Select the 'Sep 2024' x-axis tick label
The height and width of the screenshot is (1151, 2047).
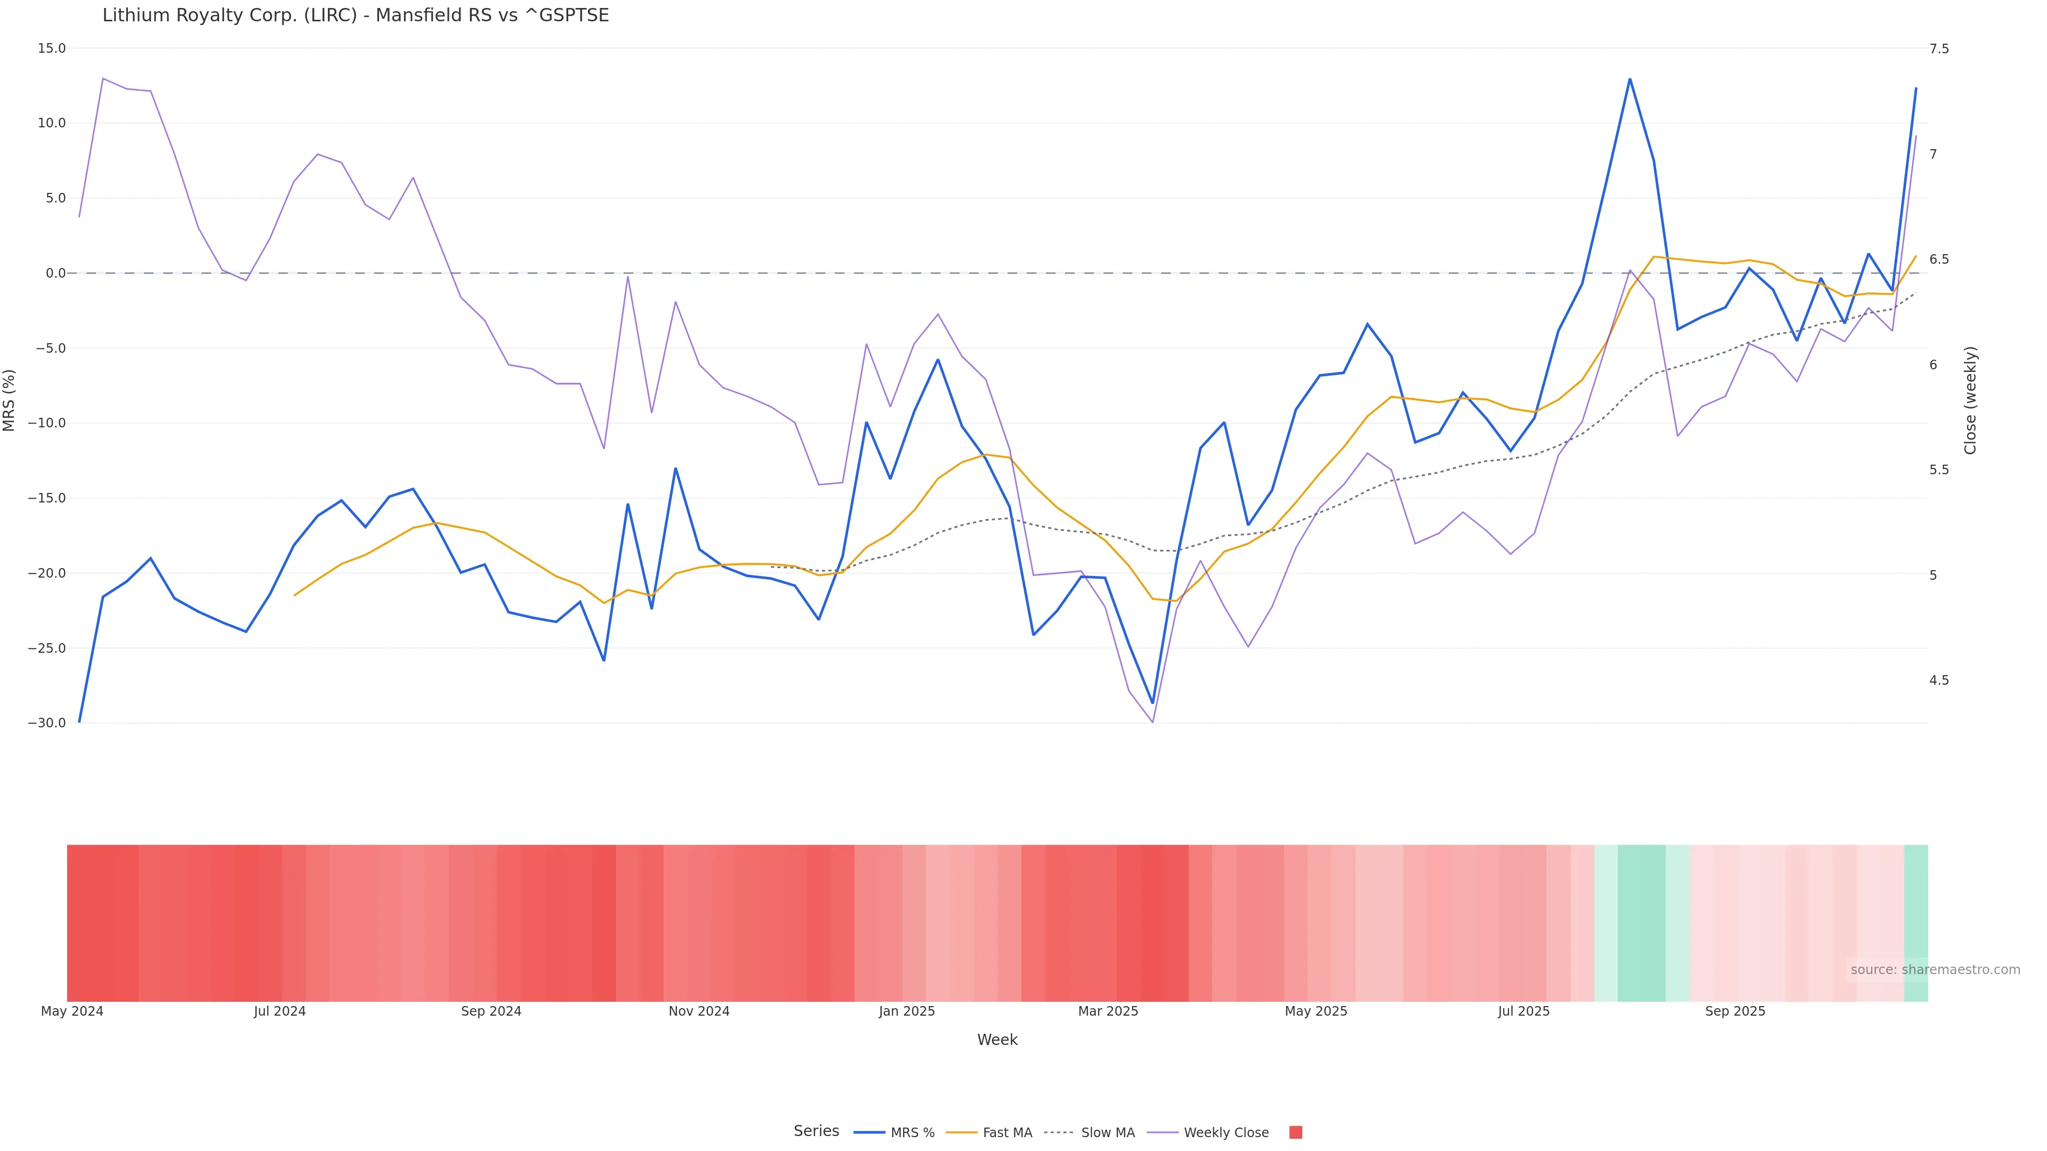pyautogui.click(x=491, y=1011)
